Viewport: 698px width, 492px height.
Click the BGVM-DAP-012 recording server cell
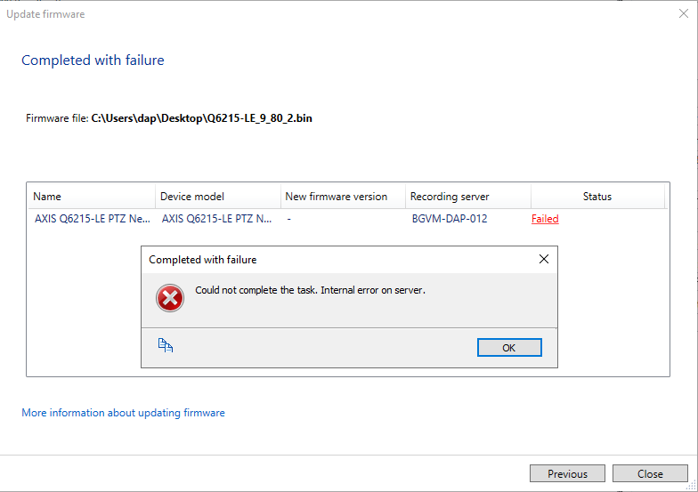coord(450,219)
